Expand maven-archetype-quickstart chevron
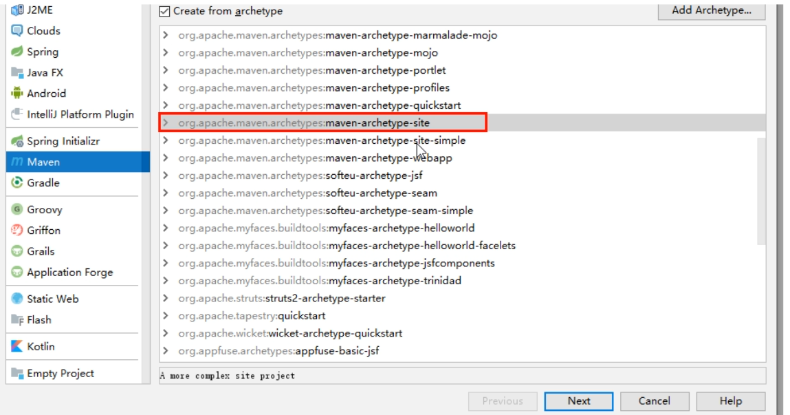The width and height of the screenshot is (790, 415). pos(165,105)
